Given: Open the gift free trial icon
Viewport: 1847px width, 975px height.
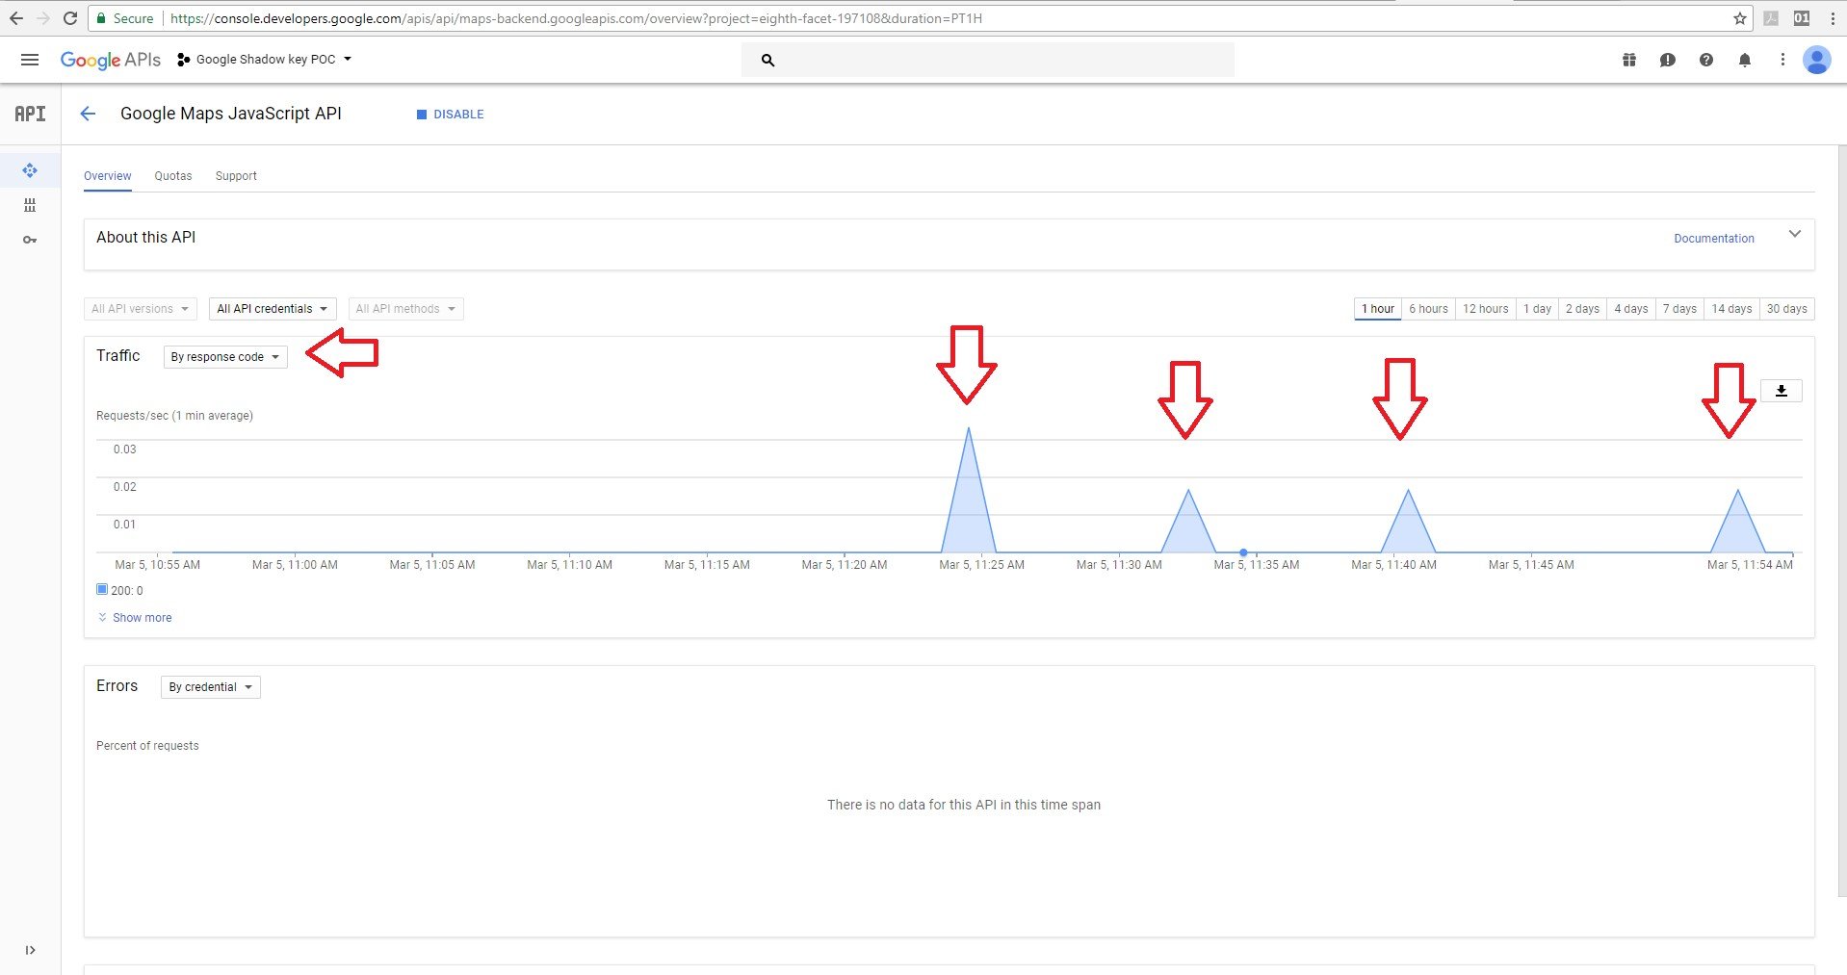Looking at the screenshot, I should [x=1629, y=60].
